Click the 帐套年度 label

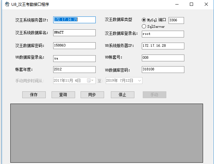coord(24,69)
